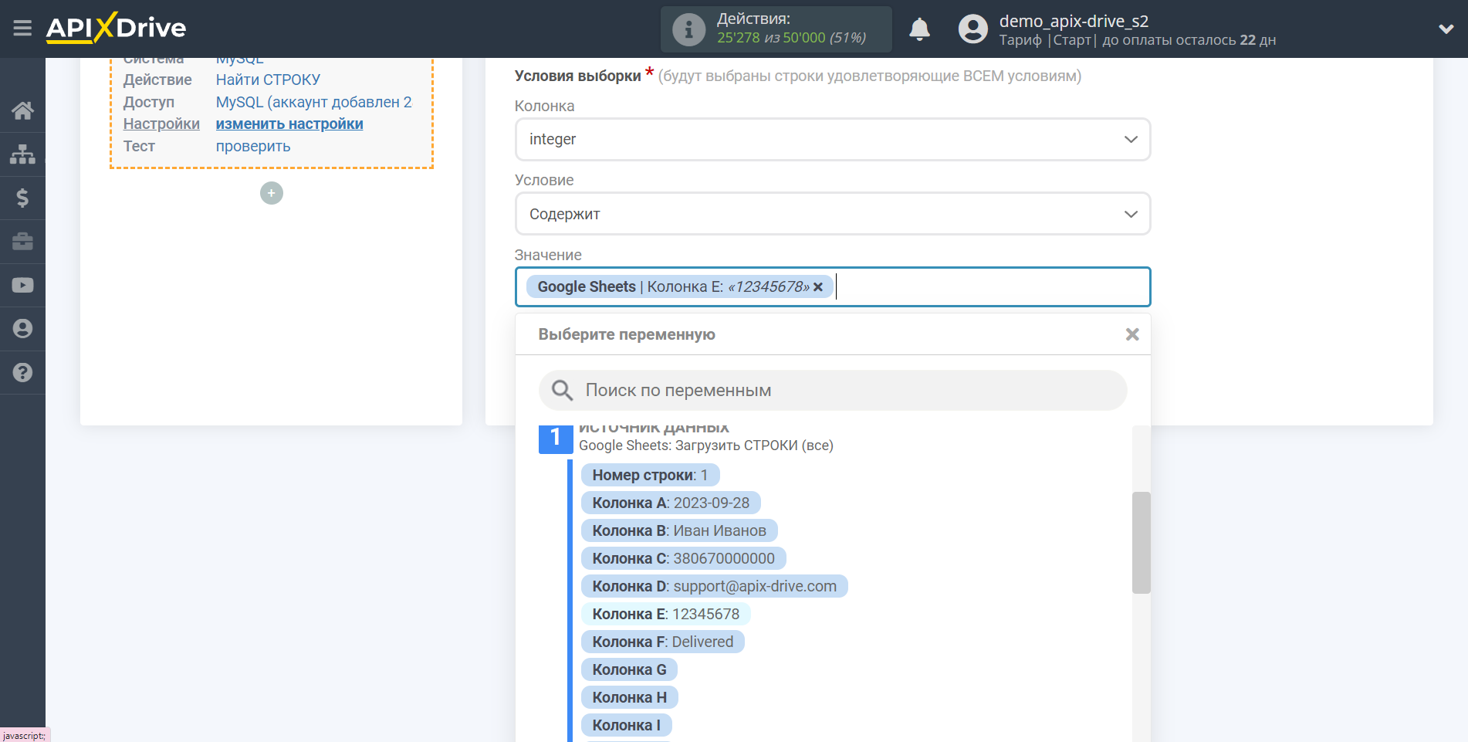Select variable Колонка D: support@apix-drive.com
Viewport: 1468px width, 742px height.
coord(714,587)
